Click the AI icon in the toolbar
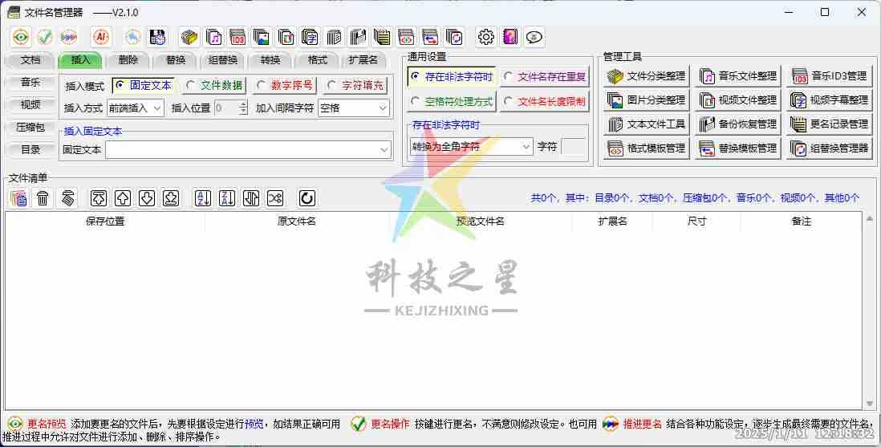881x447 pixels. [x=101, y=37]
